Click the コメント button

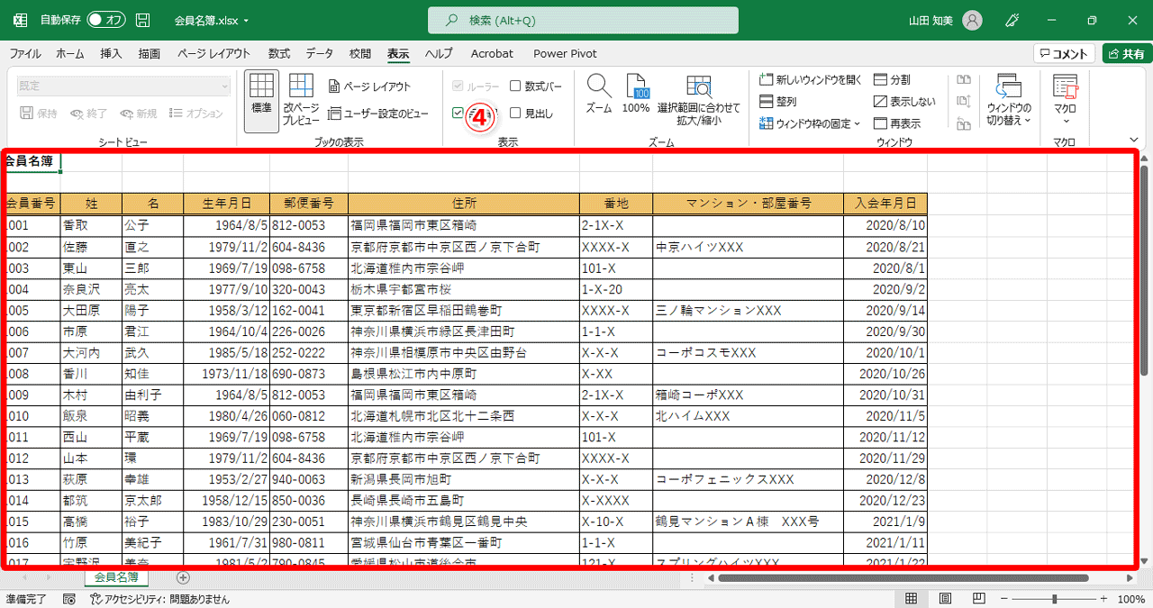click(x=1065, y=53)
